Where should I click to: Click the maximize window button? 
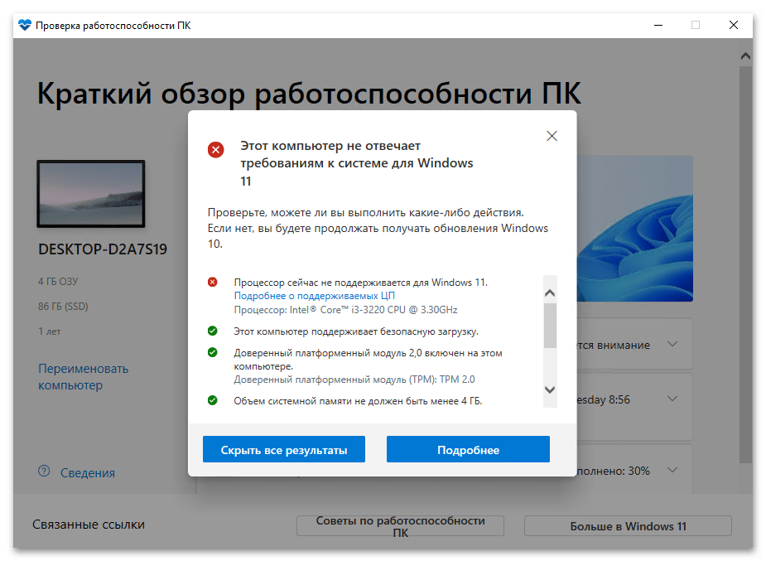click(x=696, y=25)
